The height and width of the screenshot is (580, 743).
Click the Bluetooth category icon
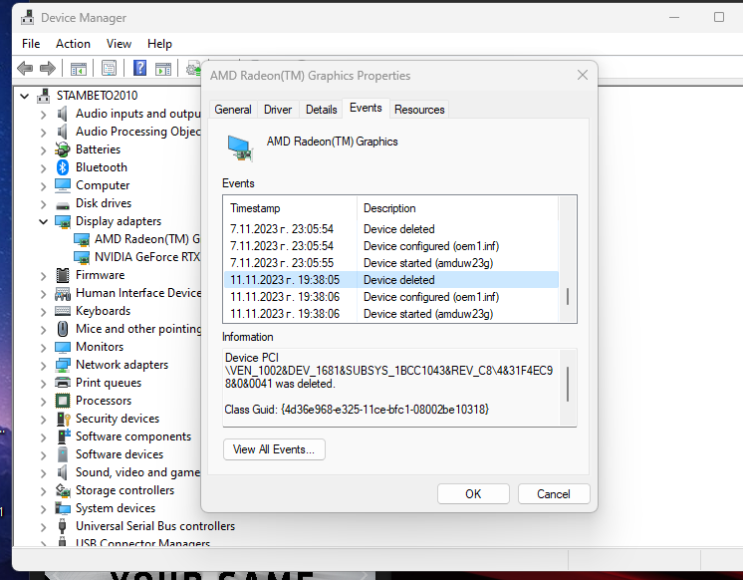pyautogui.click(x=63, y=167)
